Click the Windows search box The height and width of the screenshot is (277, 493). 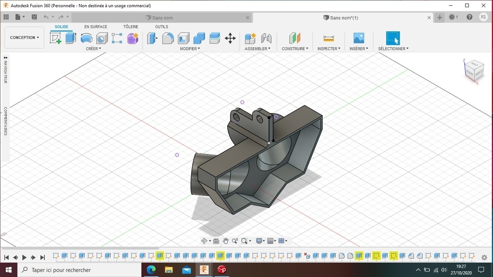pos(79,270)
